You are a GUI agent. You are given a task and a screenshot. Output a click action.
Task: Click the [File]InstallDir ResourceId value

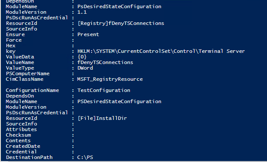(x=102, y=118)
